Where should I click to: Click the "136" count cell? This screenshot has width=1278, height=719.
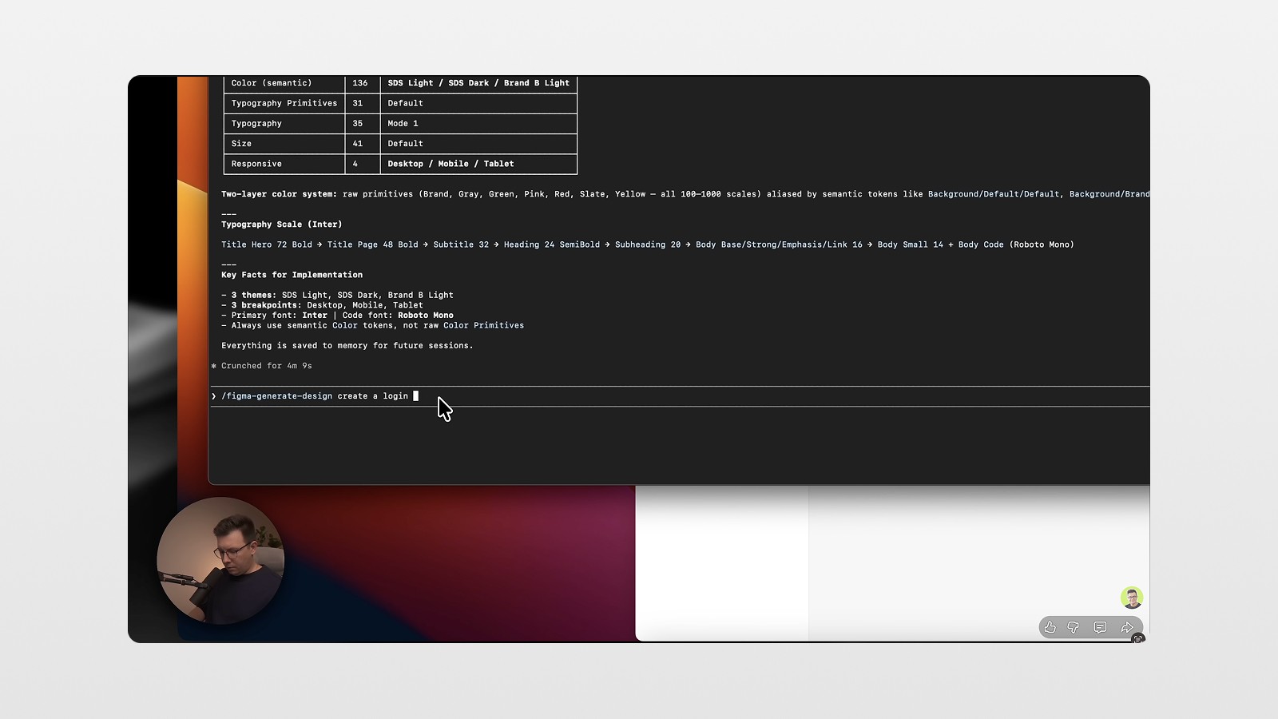pos(362,83)
